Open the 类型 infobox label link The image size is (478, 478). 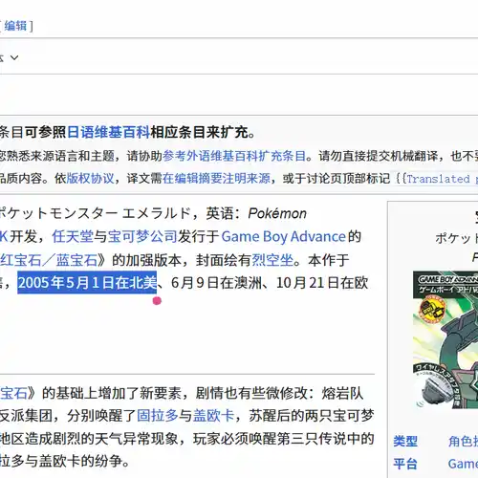click(405, 442)
